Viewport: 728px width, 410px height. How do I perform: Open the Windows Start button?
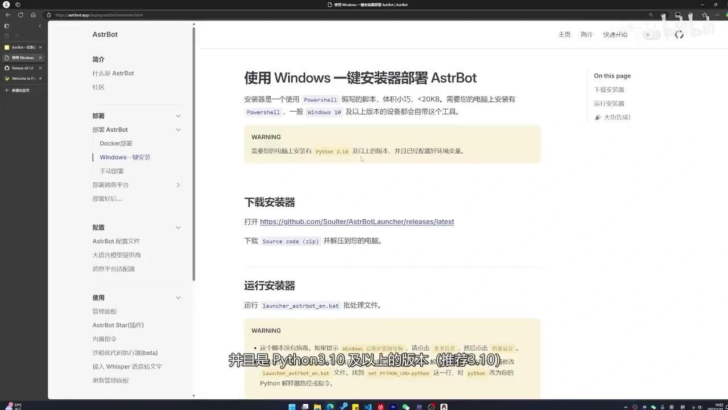292,407
